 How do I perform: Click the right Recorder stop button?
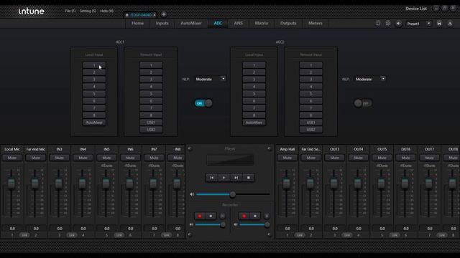(x=255, y=216)
